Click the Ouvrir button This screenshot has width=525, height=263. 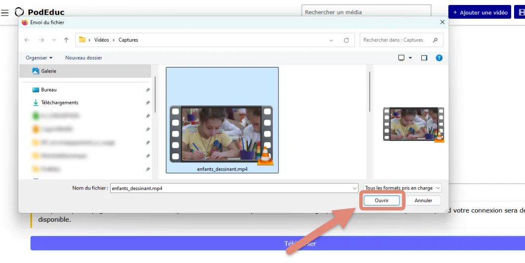coord(382,200)
